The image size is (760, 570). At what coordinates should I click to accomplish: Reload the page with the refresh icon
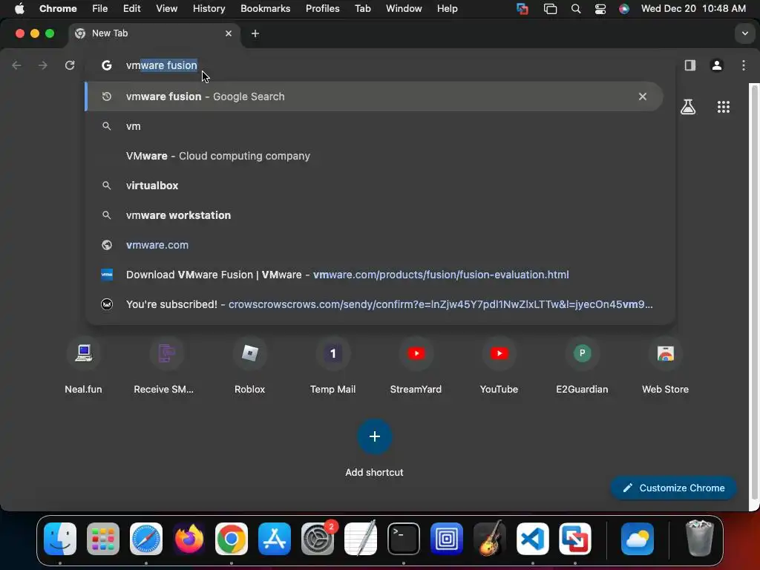(x=70, y=65)
